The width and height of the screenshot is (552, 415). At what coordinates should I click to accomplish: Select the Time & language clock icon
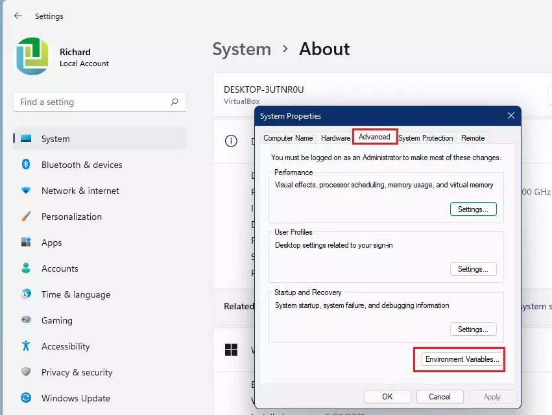point(26,294)
